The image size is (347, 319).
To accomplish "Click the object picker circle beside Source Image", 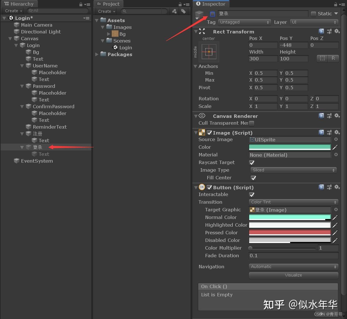I will (335, 139).
